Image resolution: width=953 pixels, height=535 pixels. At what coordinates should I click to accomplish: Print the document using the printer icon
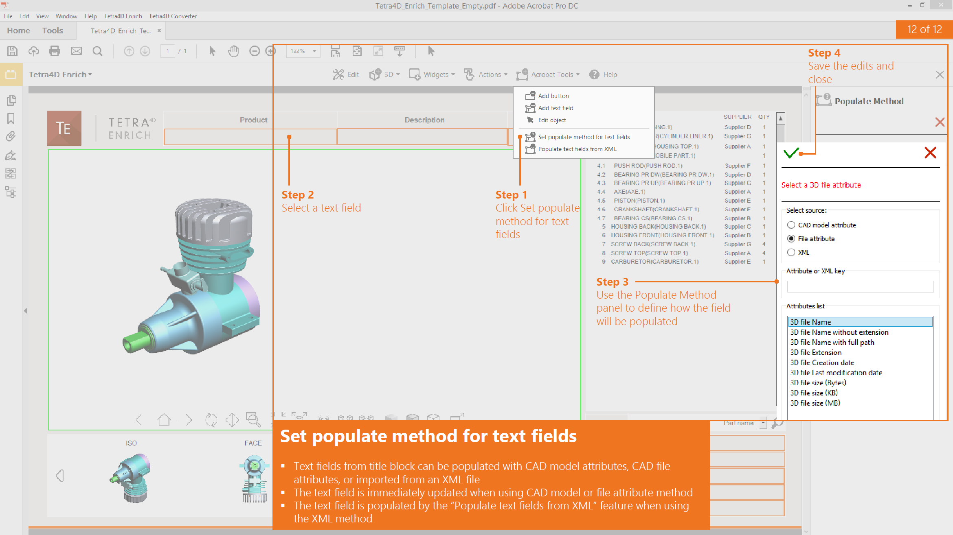click(55, 51)
